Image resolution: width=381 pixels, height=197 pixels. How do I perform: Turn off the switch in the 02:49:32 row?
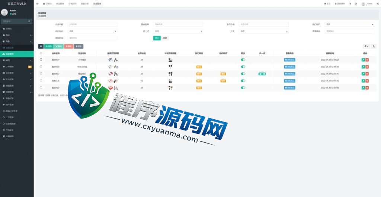pyautogui.click(x=243, y=67)
